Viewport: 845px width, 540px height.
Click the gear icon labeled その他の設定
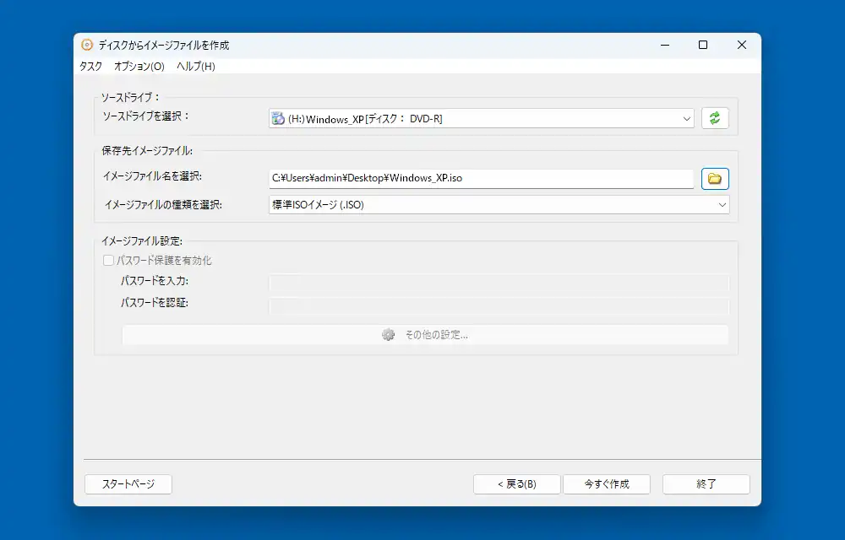pos(389,335)
